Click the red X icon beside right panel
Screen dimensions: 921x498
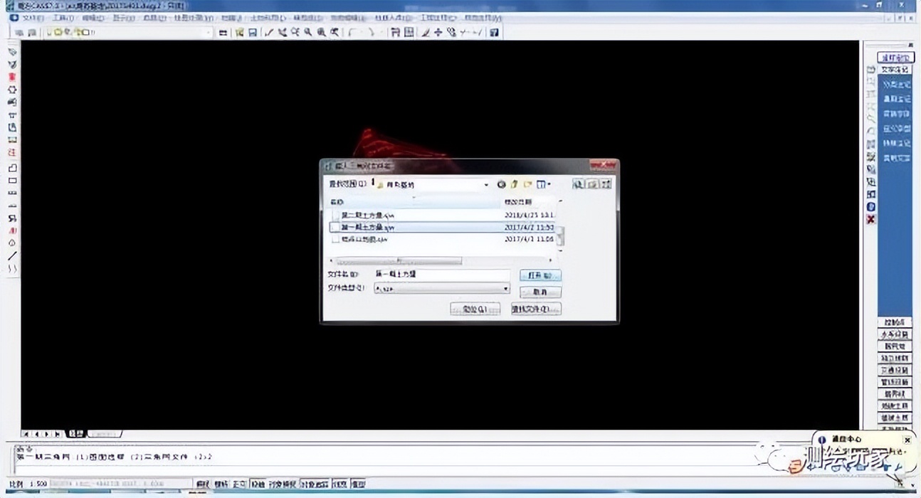(x=870, y=219)
